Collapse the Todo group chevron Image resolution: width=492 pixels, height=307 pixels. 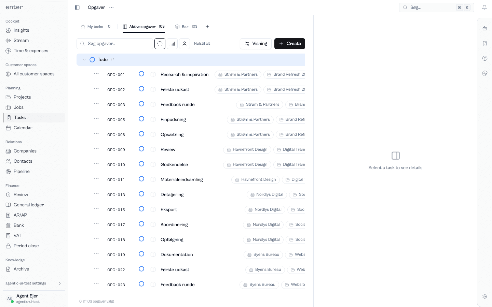[x=84, y=60]
